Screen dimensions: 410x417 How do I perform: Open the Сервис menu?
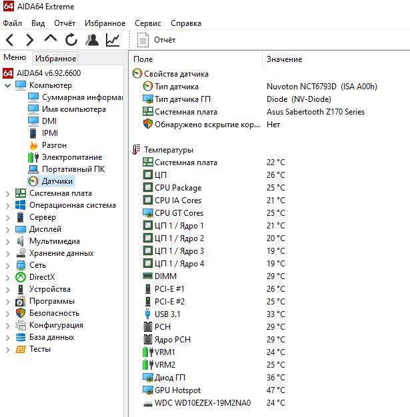click(148, 23)
